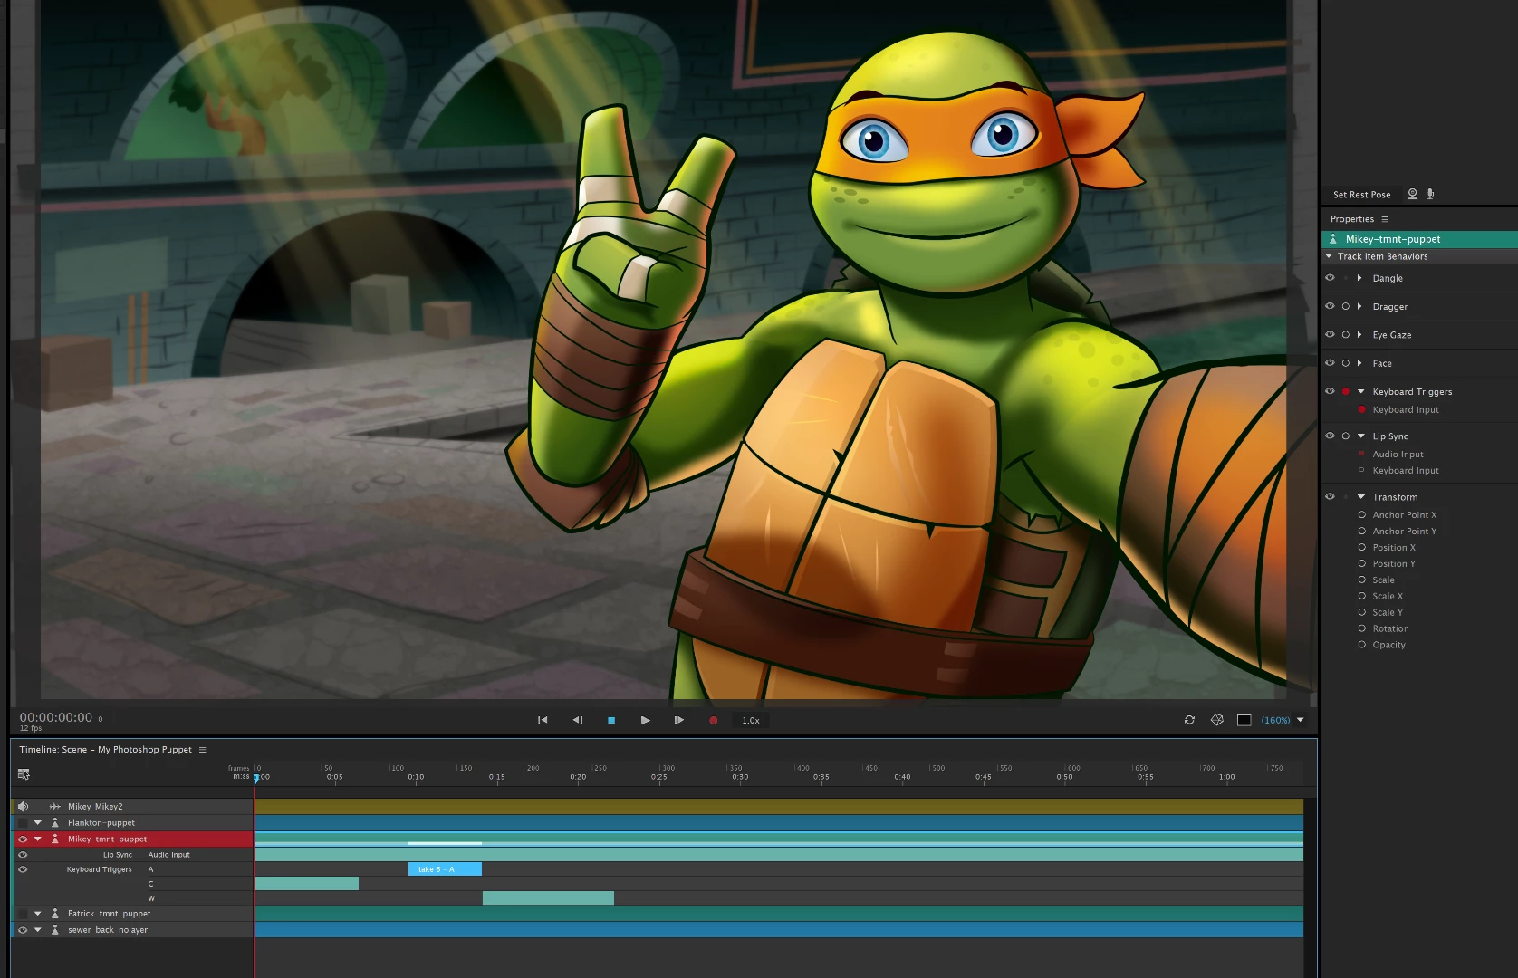Screen dimensions: 1518x978
Task: Toggle visibility of Keyboard Triggers in Properties
Action: click(1330, 391)
